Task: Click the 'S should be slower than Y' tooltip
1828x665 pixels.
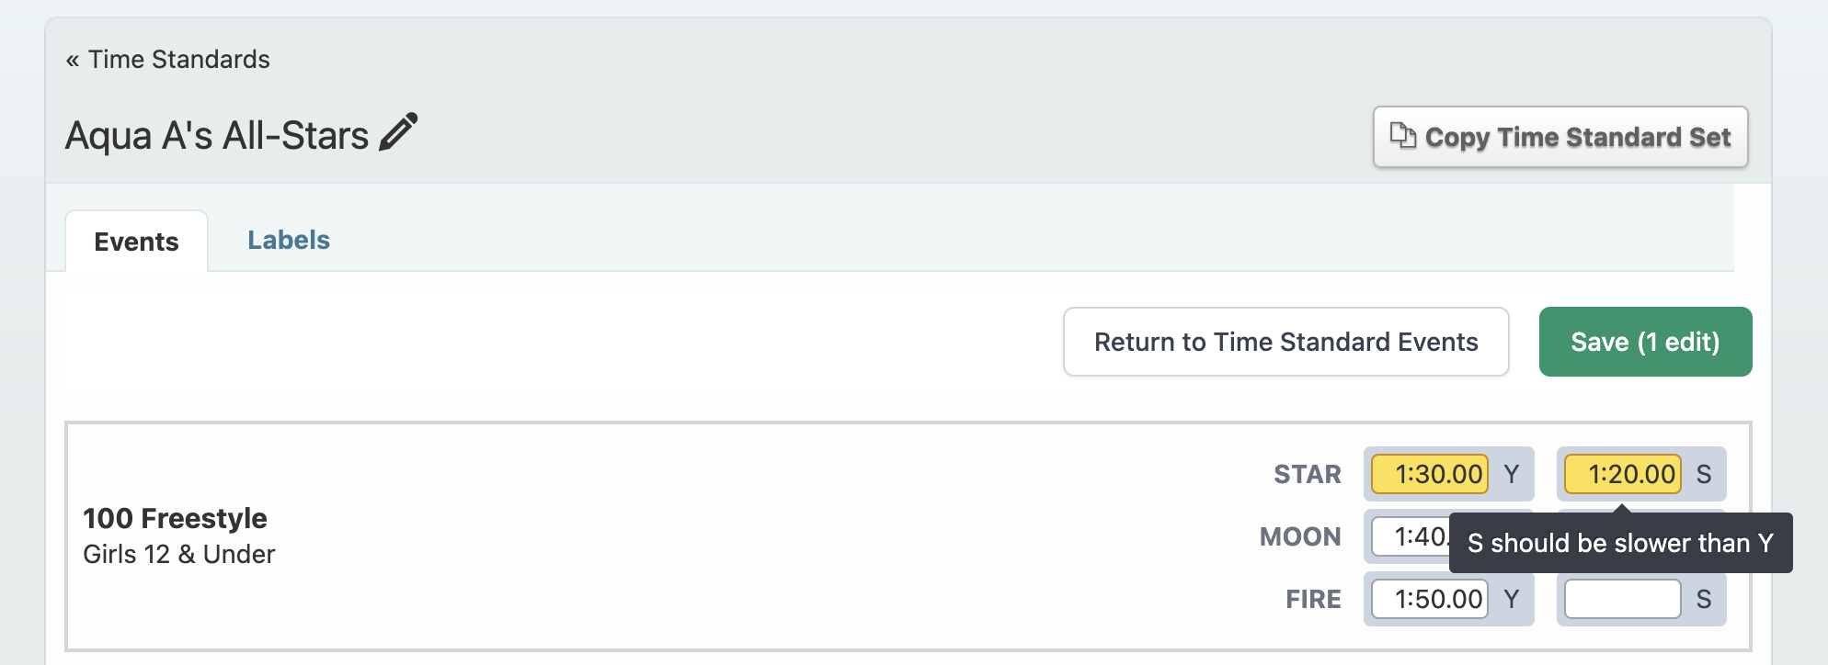Action: 1620,543
